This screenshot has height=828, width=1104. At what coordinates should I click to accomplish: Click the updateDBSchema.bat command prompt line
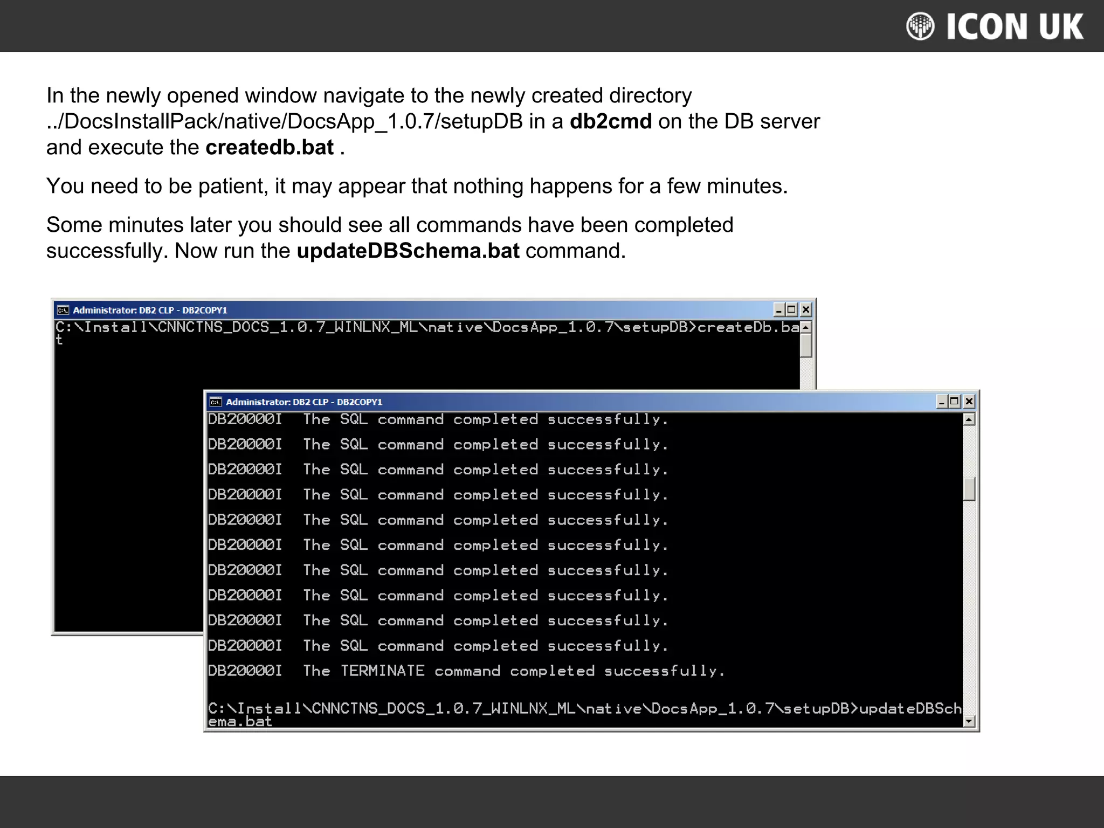[x=585, y=715]
